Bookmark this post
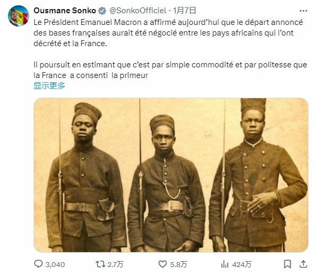Screen dimensions: 317x276 287,264
